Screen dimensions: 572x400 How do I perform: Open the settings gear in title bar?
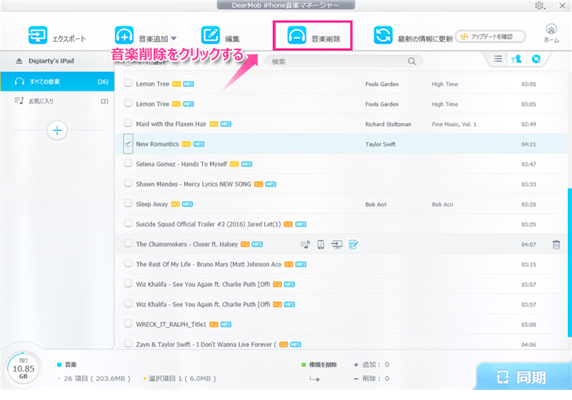[x=540, y=5]
